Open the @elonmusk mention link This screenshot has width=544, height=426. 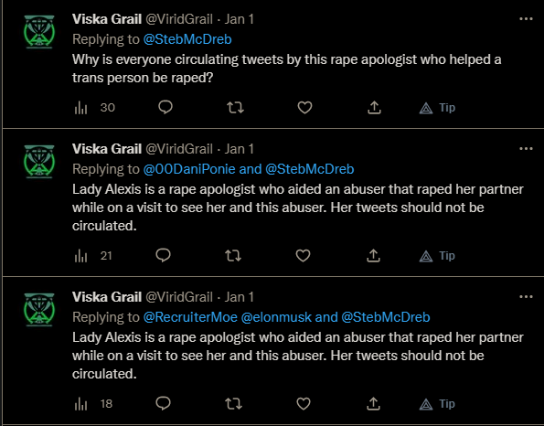pos(276,317)
